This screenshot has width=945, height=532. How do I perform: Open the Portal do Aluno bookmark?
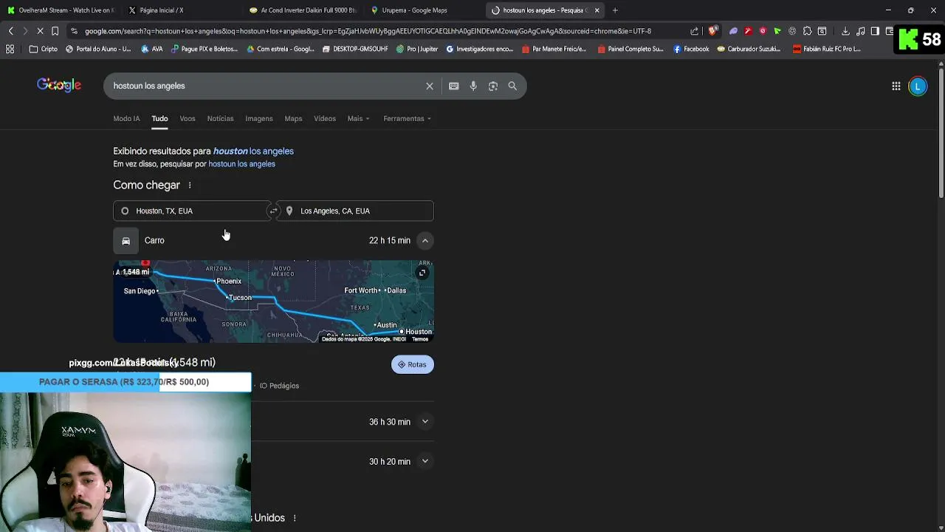98,49
